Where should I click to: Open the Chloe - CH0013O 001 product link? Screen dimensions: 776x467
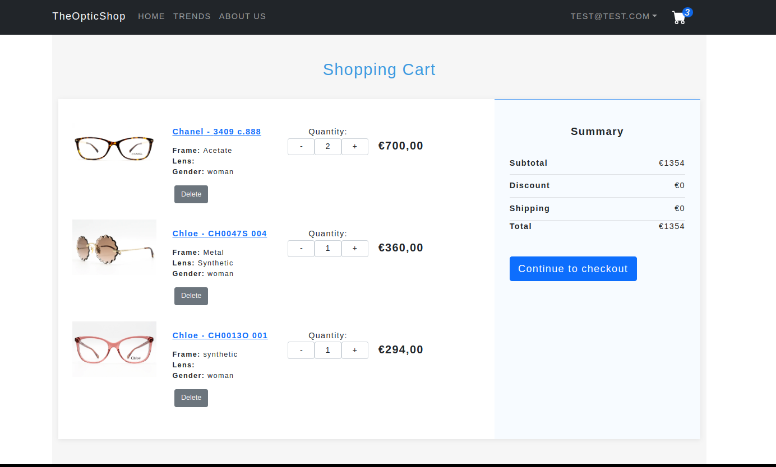[220, 335]
